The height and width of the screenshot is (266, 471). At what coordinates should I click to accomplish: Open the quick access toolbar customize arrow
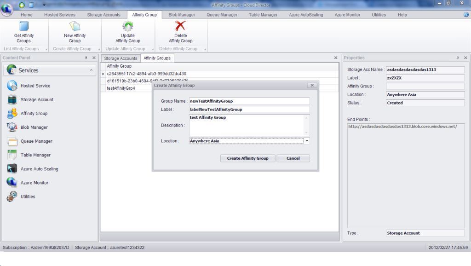coord(44,5)
